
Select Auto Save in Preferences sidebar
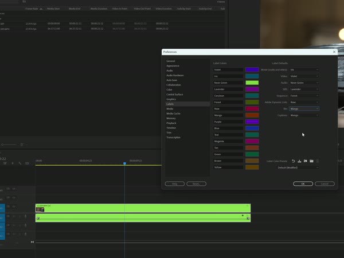pos(171,80)
